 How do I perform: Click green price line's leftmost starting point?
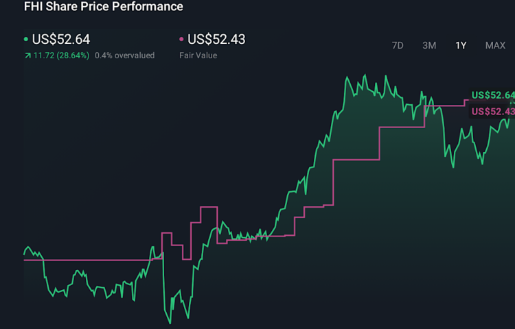(25, 254)
